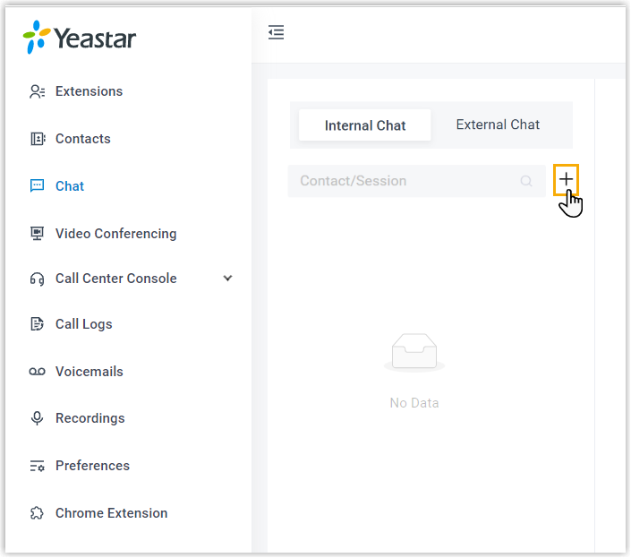631x558 pixels.
Task: Expand the Call Center Console chevron
Action: pyautogui.click(x=227, y=279)
